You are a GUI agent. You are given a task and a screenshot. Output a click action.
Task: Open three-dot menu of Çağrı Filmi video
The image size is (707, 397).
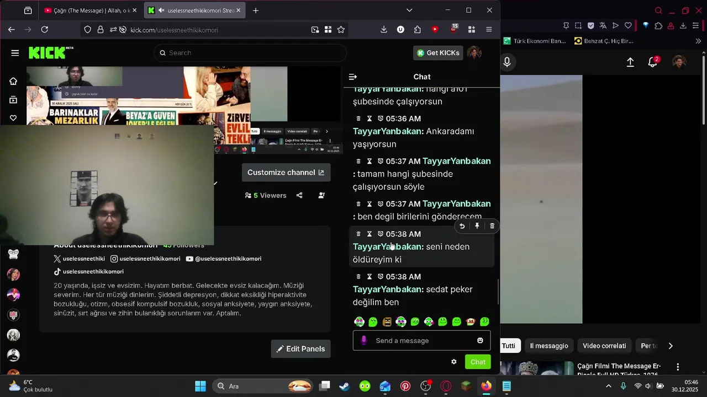(x=678, y=367)
